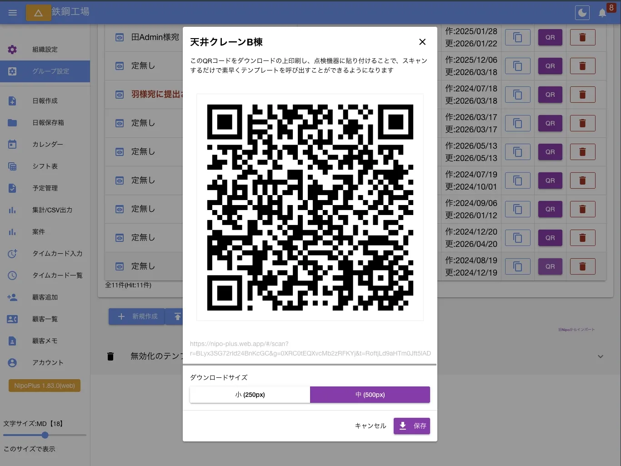Click copy icon for row created 2026/05/13
Viewport: 621px width, 466px height.
pyautogui.click(x=518, y=152)
